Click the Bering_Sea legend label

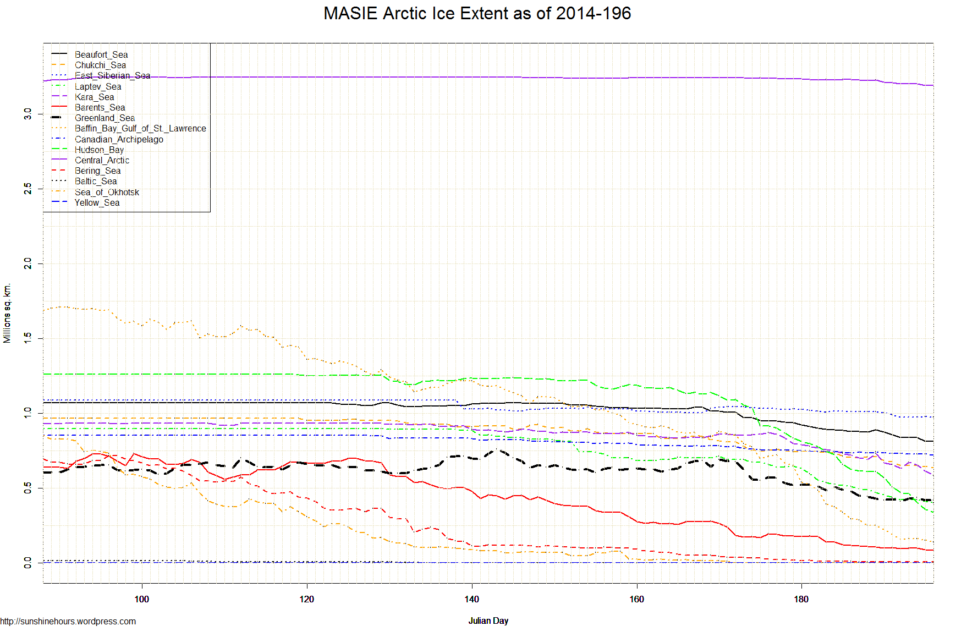97,171
